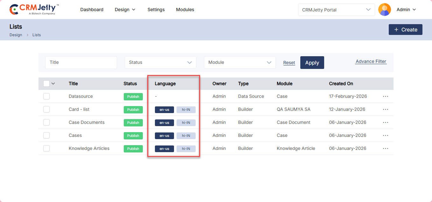This screenshot has width=432, height=202.
Task: Expand the Design navigation menu
Action: point(125,10)
